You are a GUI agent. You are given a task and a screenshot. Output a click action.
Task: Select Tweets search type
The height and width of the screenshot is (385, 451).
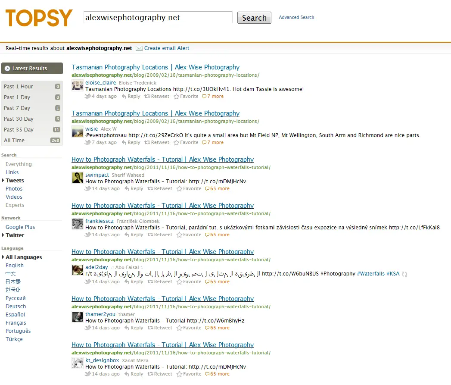pos(15,181)
